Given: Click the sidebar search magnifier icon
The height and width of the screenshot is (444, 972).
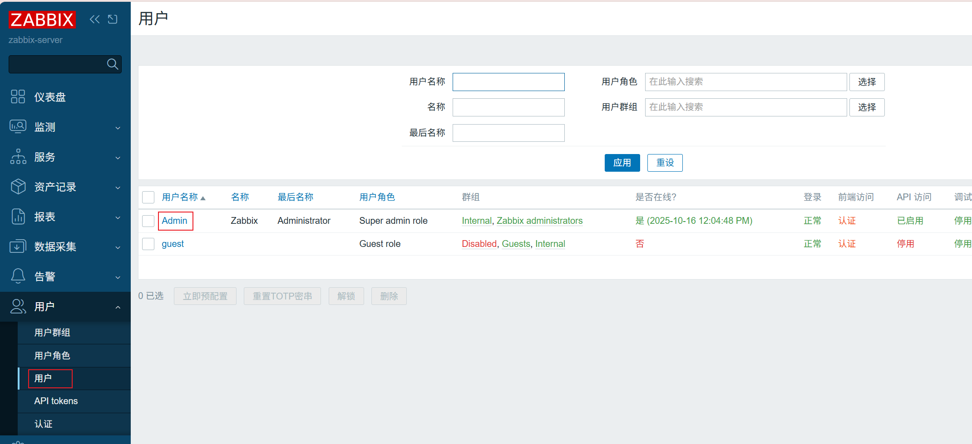Looking at the screenshot, I should tap(113, 64).
